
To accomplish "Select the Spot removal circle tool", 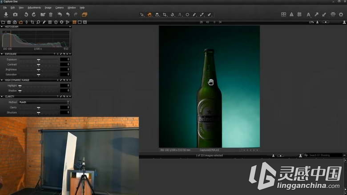I will pyautogui.click(x=187, y=15).
